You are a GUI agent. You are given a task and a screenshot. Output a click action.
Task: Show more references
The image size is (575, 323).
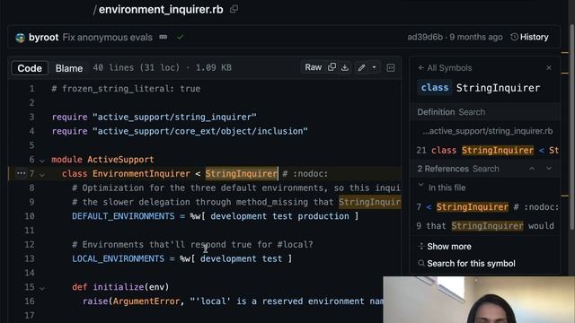(445, 247)
